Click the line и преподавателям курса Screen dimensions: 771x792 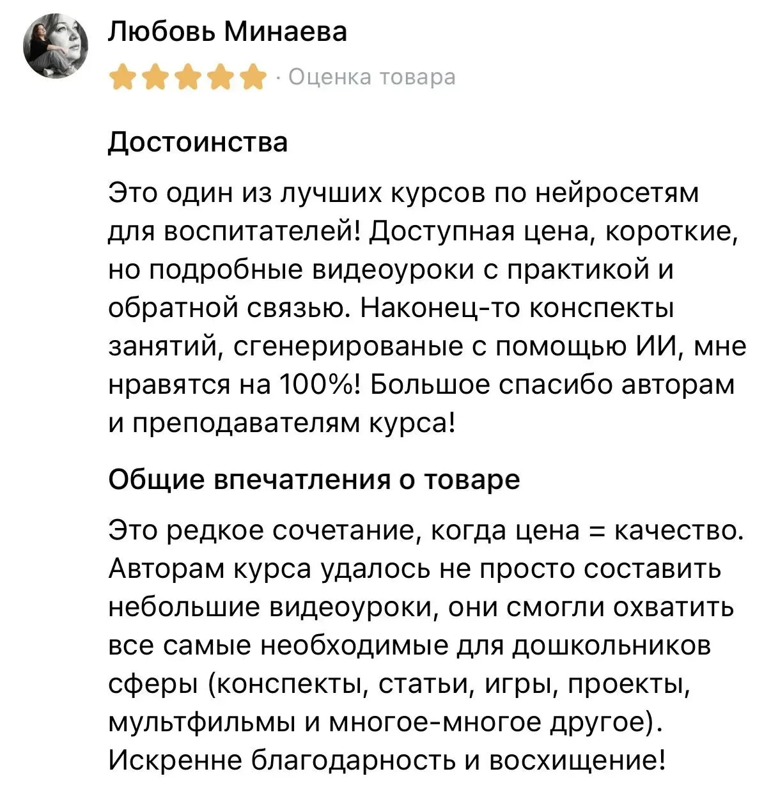[x=282, y=424]
